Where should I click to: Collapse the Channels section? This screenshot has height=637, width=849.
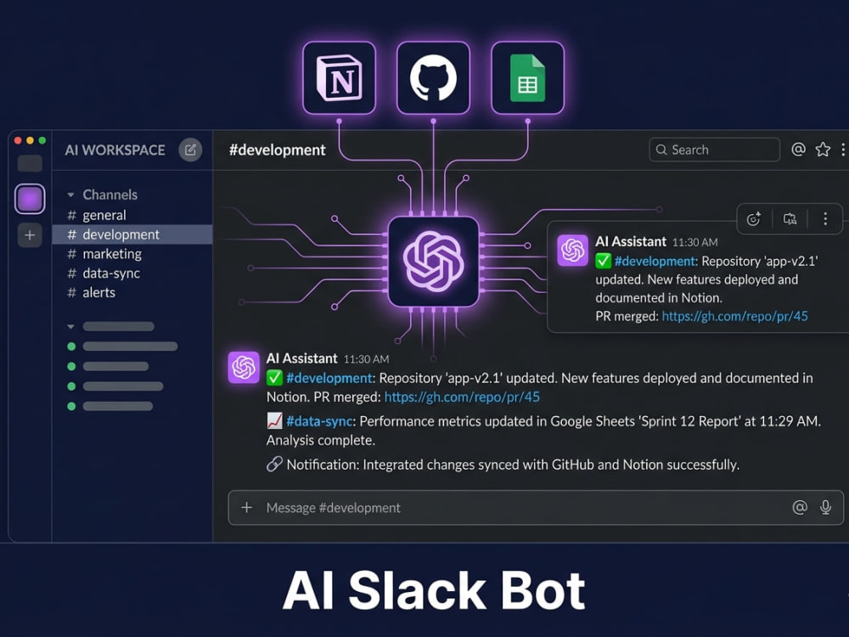71,194
